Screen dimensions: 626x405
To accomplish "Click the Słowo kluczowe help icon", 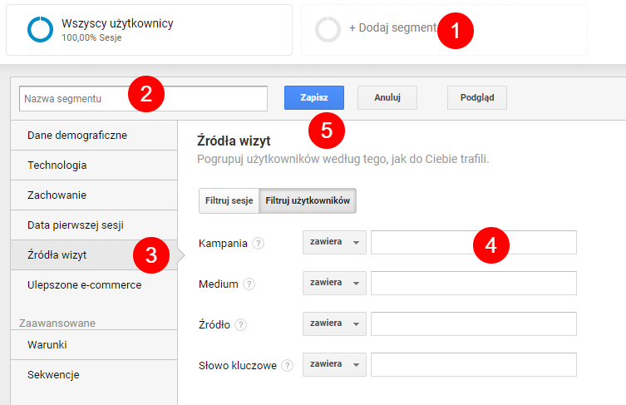I will pyautogui.click(x=288, y=365).
